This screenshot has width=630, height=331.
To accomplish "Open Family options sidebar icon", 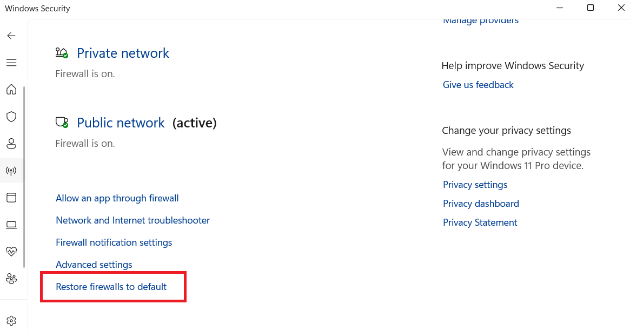I will pyautogui.click(x=11, y=279).
